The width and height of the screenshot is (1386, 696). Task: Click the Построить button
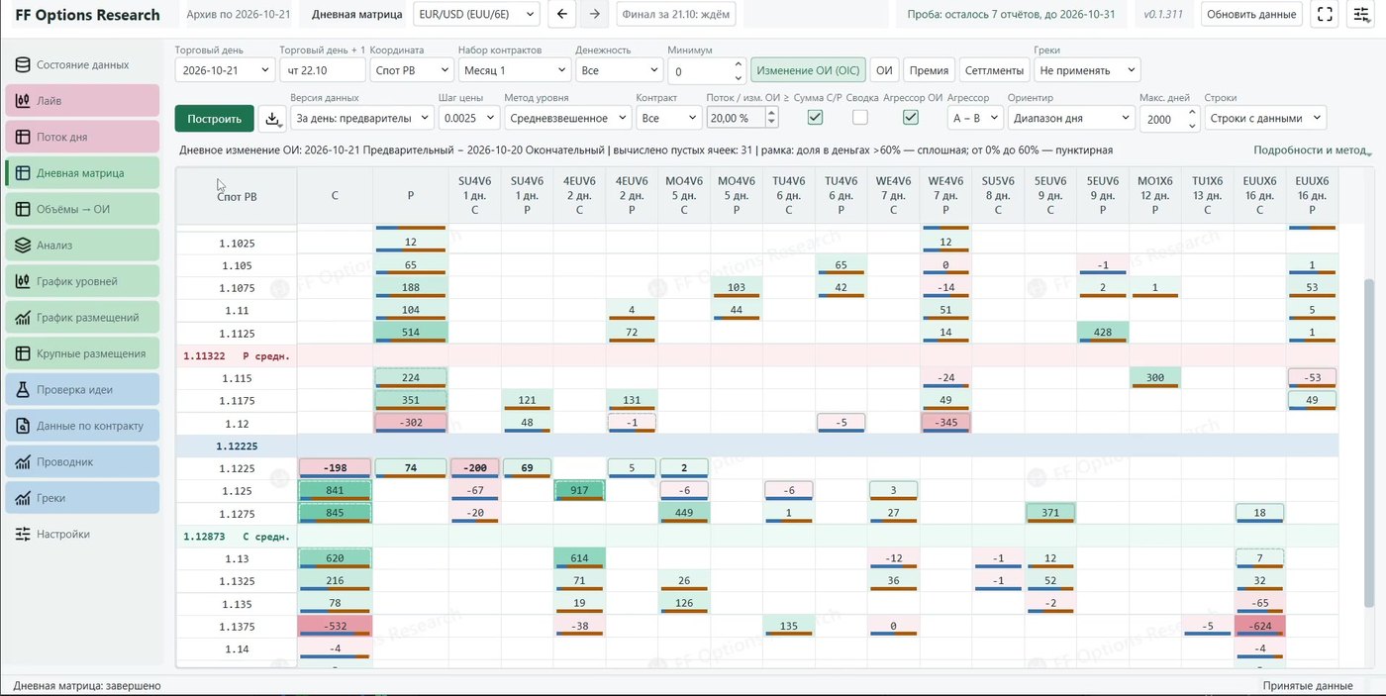coord(214,119)
